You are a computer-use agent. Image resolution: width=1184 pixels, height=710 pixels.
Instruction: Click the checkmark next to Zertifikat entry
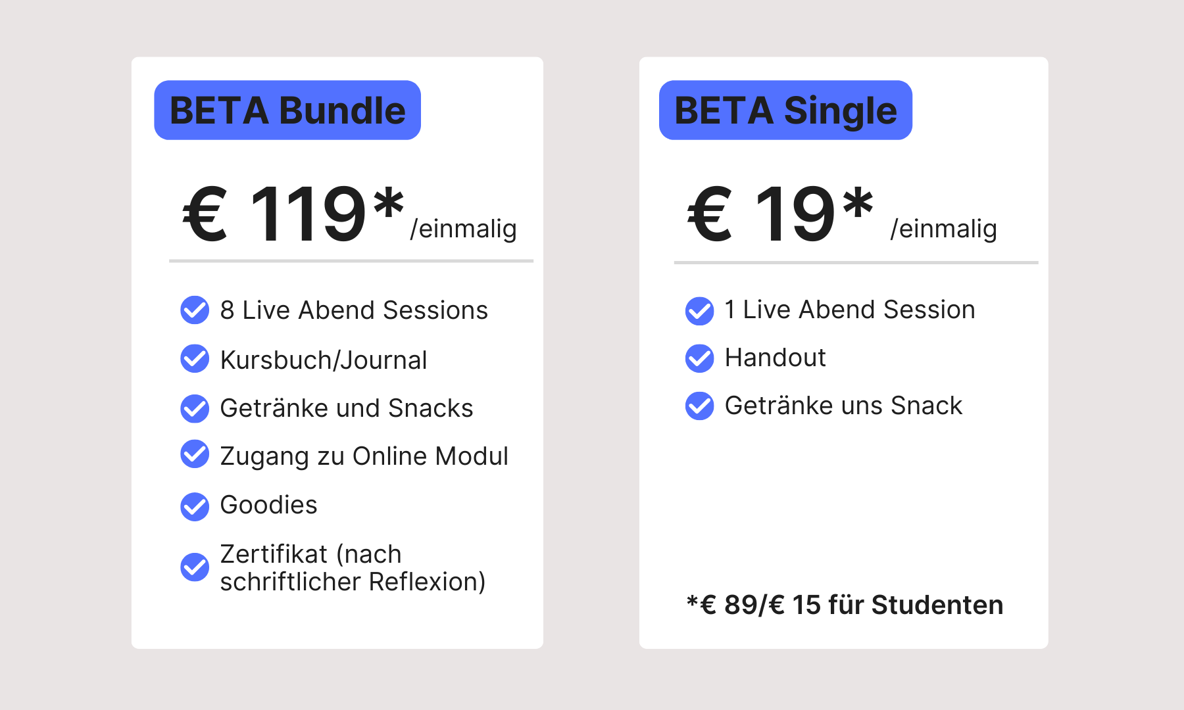point(195,567)
